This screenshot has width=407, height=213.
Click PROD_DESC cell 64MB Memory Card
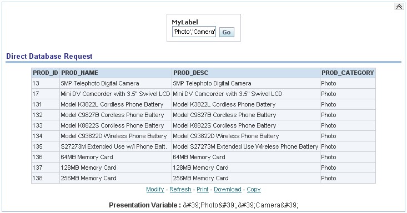point(246,157)
